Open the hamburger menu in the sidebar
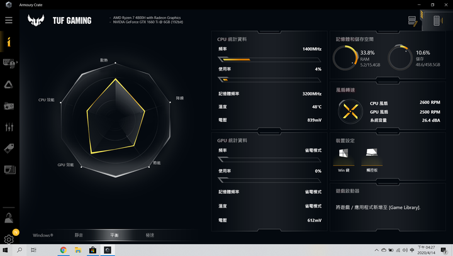The height and width of the screenshot is (256, 453). [x=9, y=20]
